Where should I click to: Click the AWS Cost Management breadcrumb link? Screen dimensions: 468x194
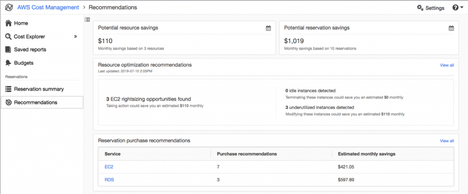(x=48, y=7)
